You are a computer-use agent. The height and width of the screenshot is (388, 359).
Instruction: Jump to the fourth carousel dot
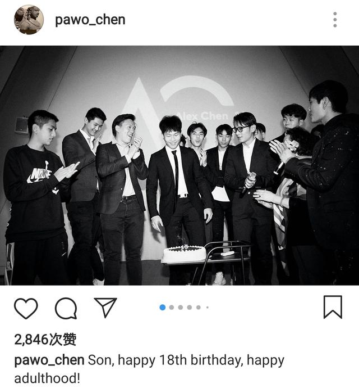[x=190, y=308]
